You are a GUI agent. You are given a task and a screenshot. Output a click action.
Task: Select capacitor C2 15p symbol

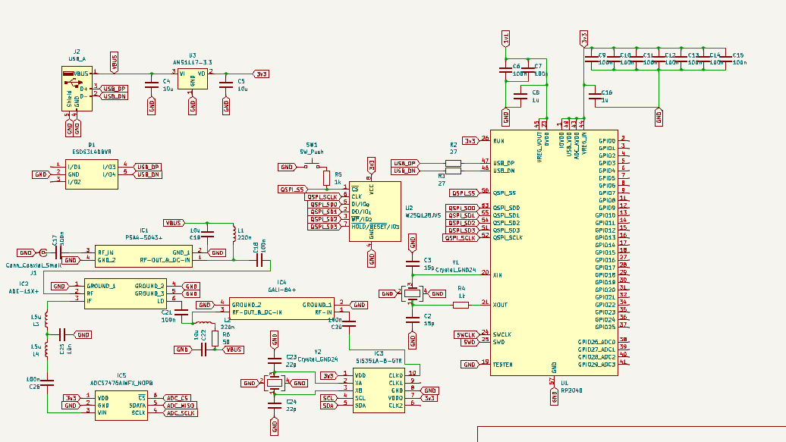click(413, 319)
